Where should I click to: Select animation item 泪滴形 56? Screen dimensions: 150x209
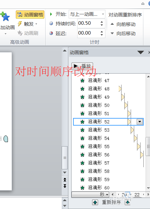coord(108,155)
